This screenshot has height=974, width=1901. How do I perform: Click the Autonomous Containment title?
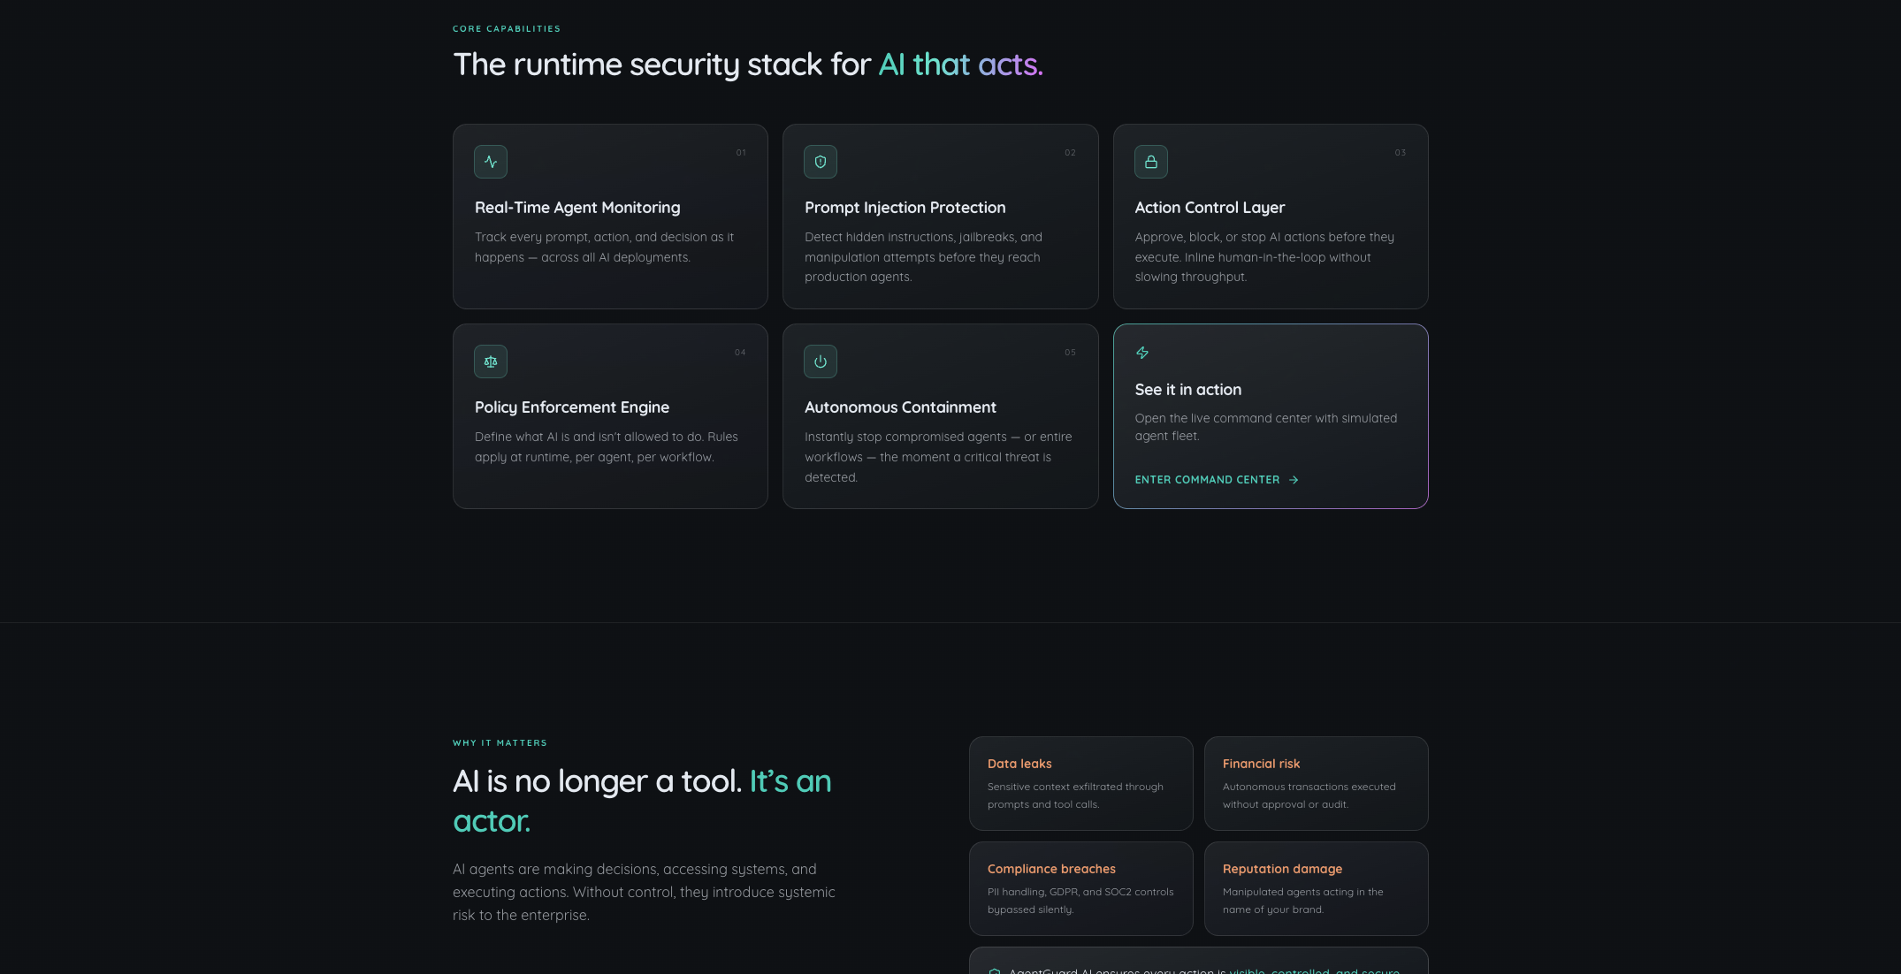point(900,407)
